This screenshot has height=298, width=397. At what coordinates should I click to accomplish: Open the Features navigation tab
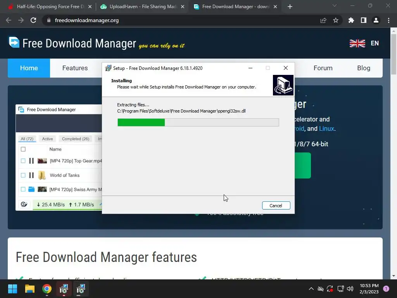tap(75, 68)
